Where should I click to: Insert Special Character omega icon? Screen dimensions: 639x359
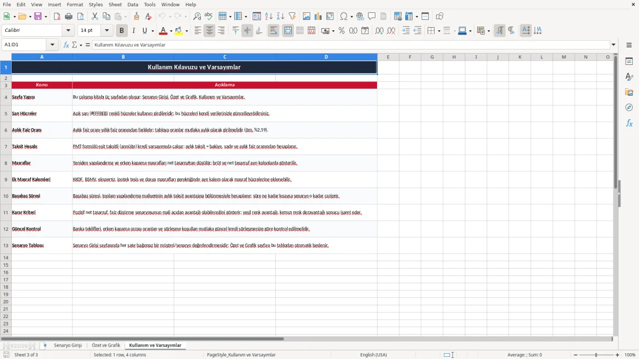pyautogui.click(x=343, y=16)
